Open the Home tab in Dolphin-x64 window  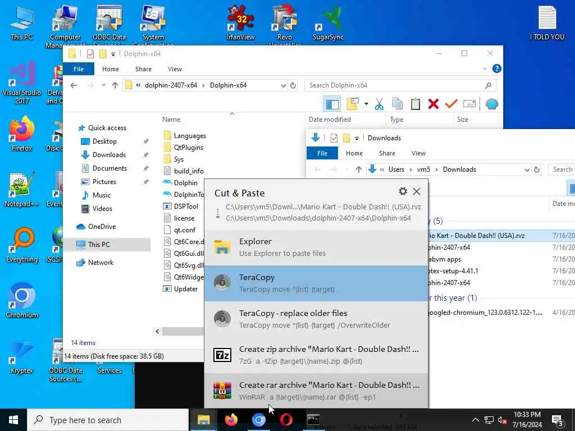[x=111, y=69]
